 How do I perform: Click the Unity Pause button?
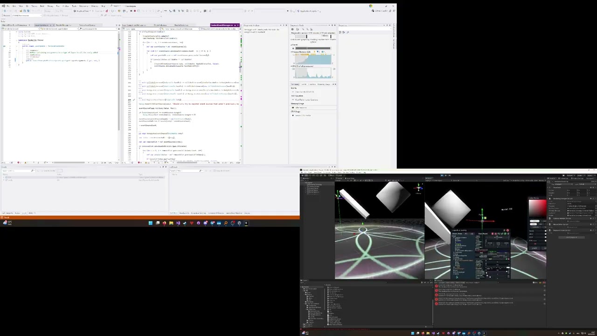pos(446,175)
